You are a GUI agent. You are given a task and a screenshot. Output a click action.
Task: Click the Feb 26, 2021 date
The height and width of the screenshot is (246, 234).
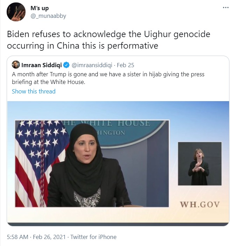(x=49, y=237)
